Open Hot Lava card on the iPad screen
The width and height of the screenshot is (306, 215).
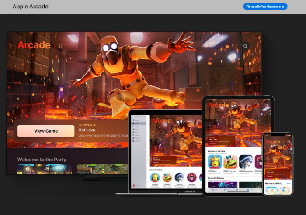222,140
